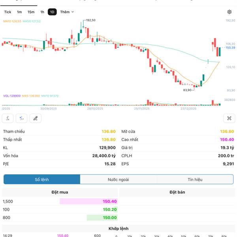Switch chart to Tick interval
Image resolution: width=237 pixels, height=237 pixels.
point(8,12)
